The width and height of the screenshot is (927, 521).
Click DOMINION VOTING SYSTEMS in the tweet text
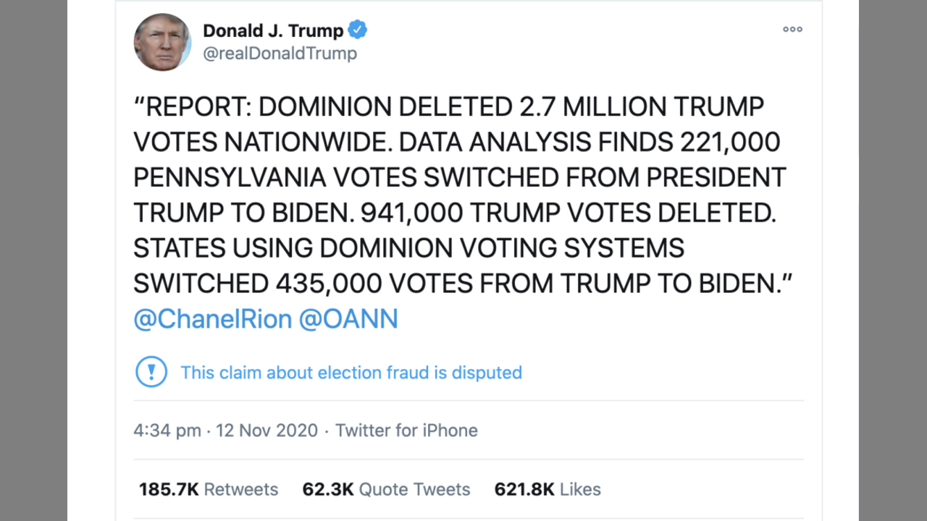tap(502, 248)
